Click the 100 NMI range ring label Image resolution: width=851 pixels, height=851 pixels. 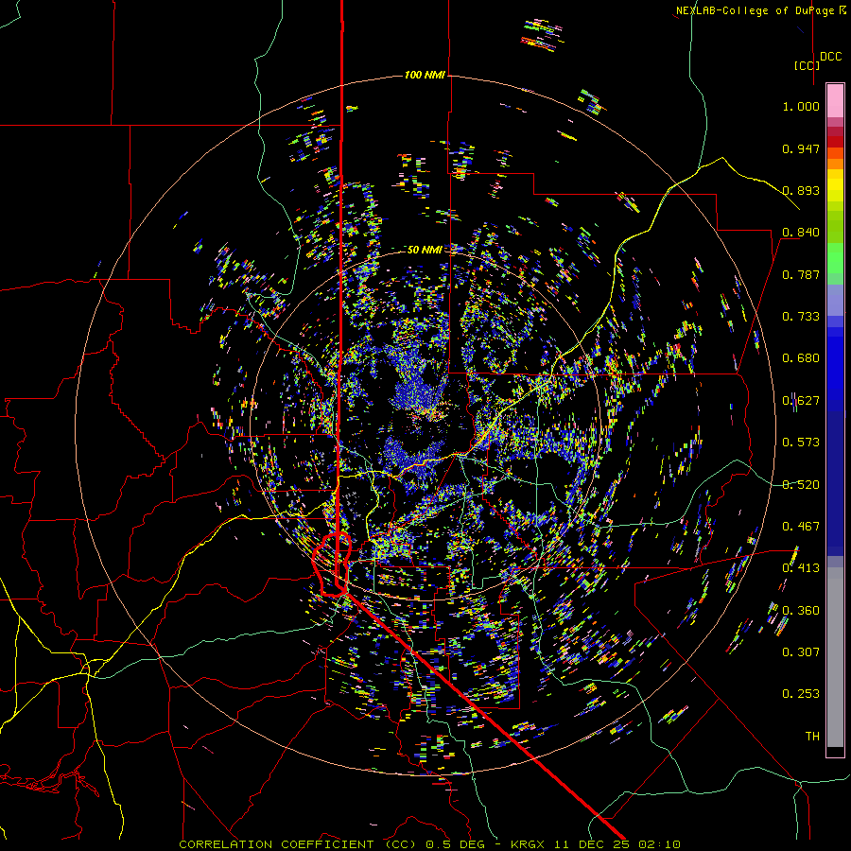click(x=425, y=75)
